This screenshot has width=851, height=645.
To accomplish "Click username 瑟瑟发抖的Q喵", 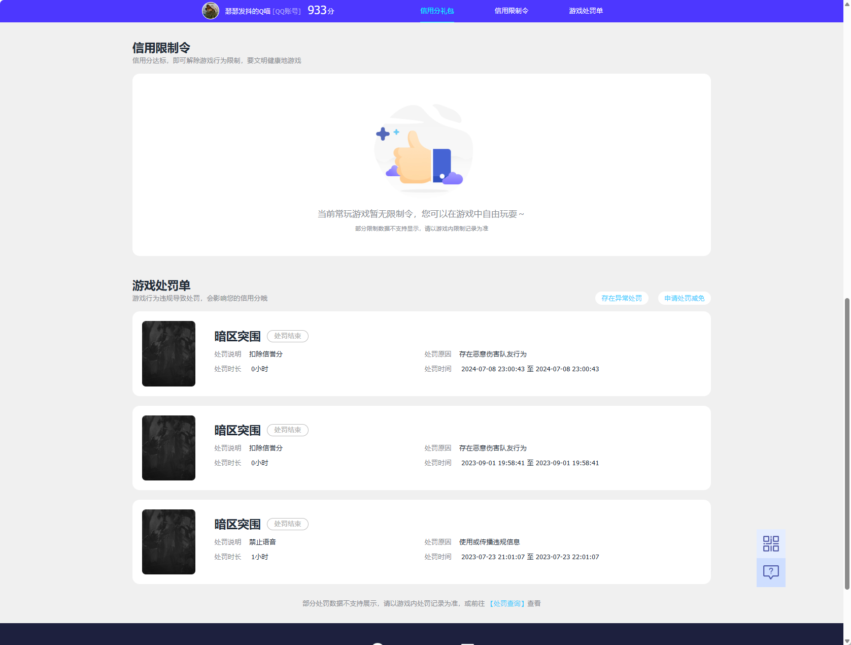I will 248,11.
